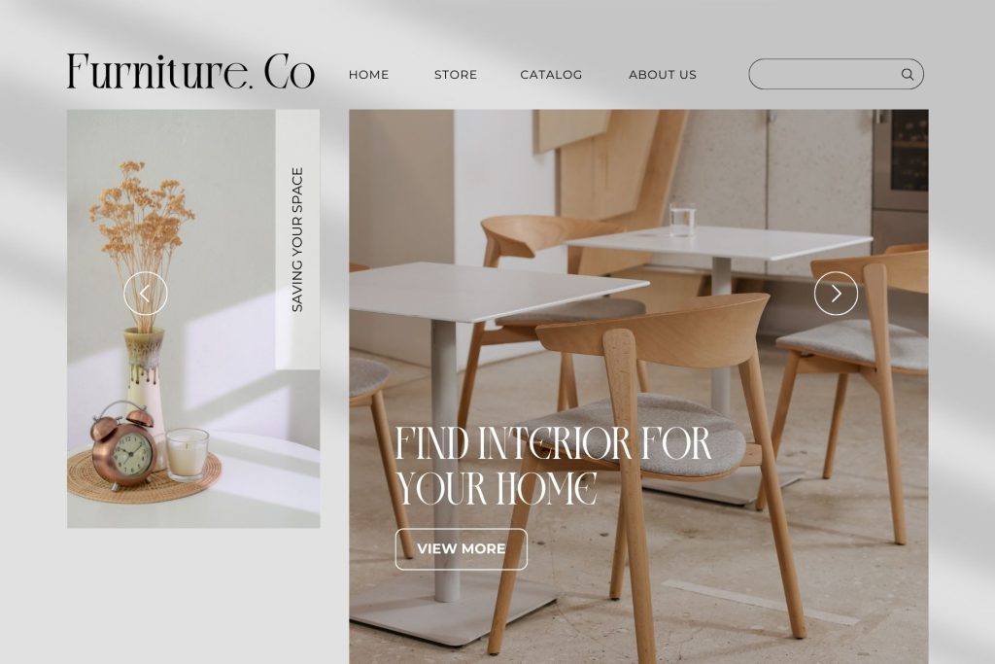Focus the rounded search input field
Viewport: 995px width, 664px height.
(836, 74)
